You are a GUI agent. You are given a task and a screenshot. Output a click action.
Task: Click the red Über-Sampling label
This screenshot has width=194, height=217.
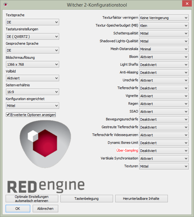coord(127,150)
